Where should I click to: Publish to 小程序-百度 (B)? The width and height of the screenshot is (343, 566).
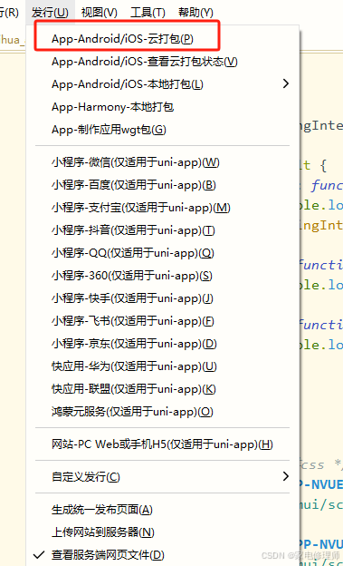click(x=134, y=185)
